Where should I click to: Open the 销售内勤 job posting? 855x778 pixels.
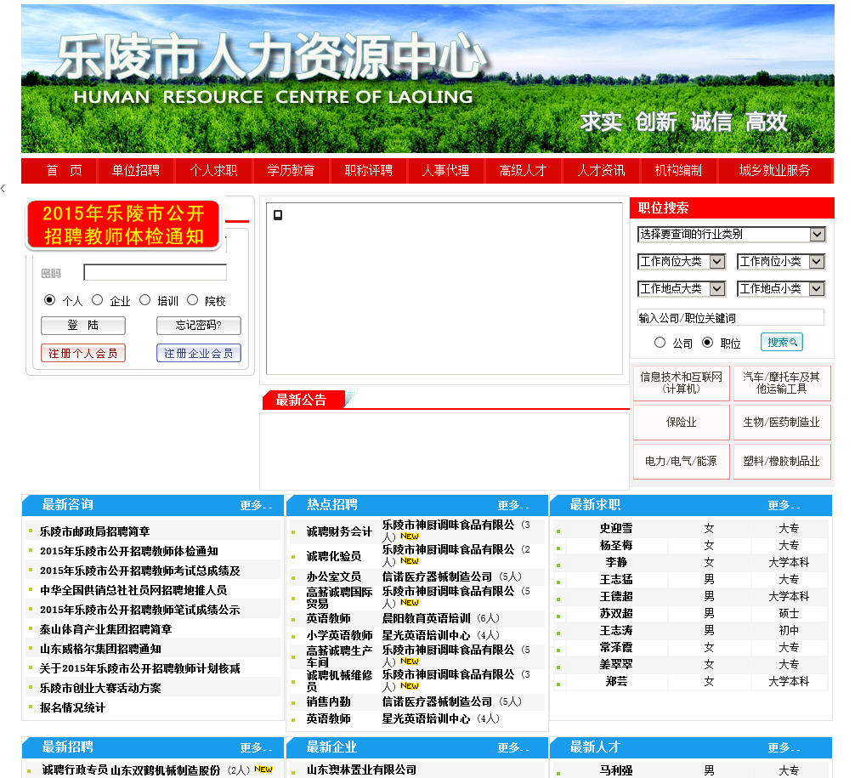coord(328,702)
